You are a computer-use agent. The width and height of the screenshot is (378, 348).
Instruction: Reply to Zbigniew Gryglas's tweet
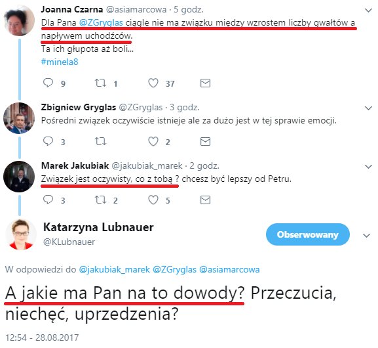point(48,141)
